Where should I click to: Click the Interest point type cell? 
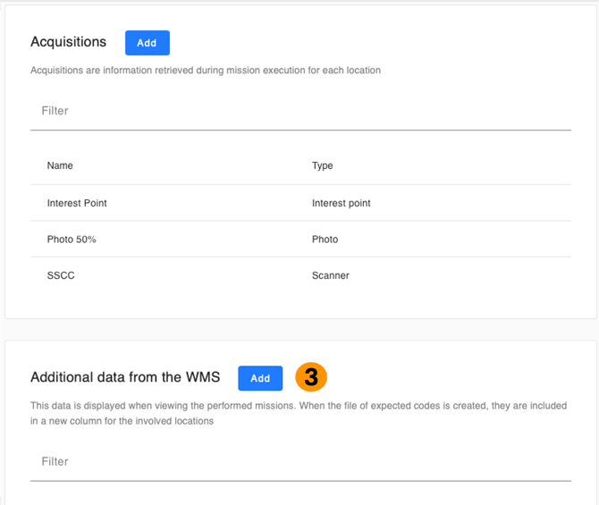point(341,203)
